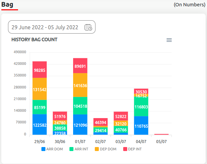Click the small 05/07 red bar
This screenshot has width=207, height=164.
(x=161, y=134)
